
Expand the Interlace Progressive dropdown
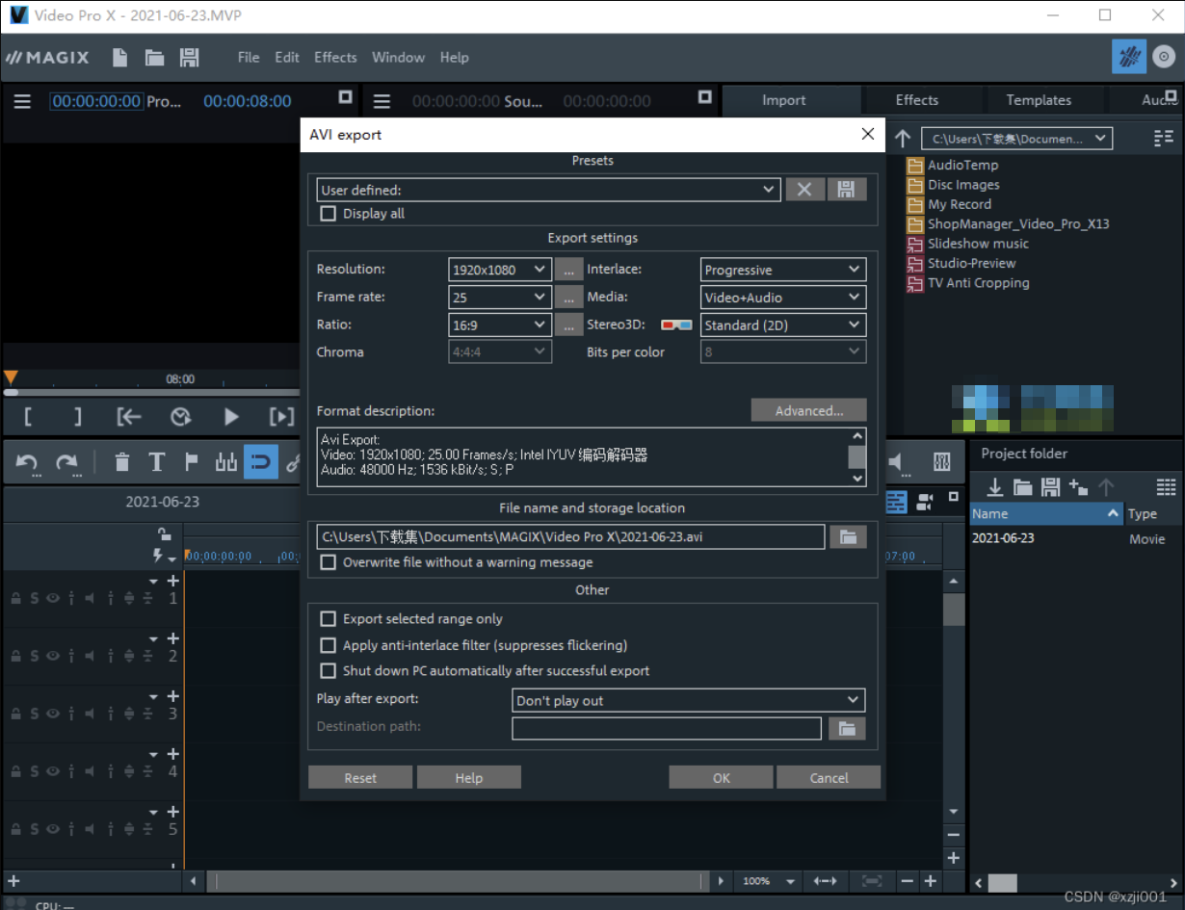tap(782, 270)
